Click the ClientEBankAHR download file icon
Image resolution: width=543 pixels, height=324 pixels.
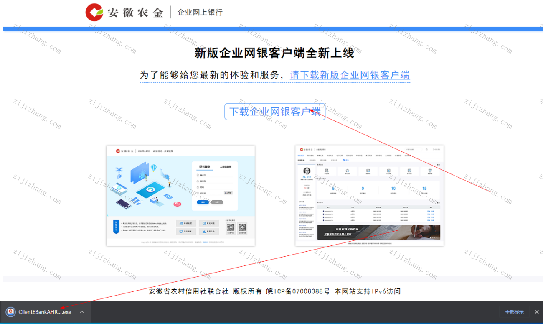pyautogui.click(x=10, y=312)
